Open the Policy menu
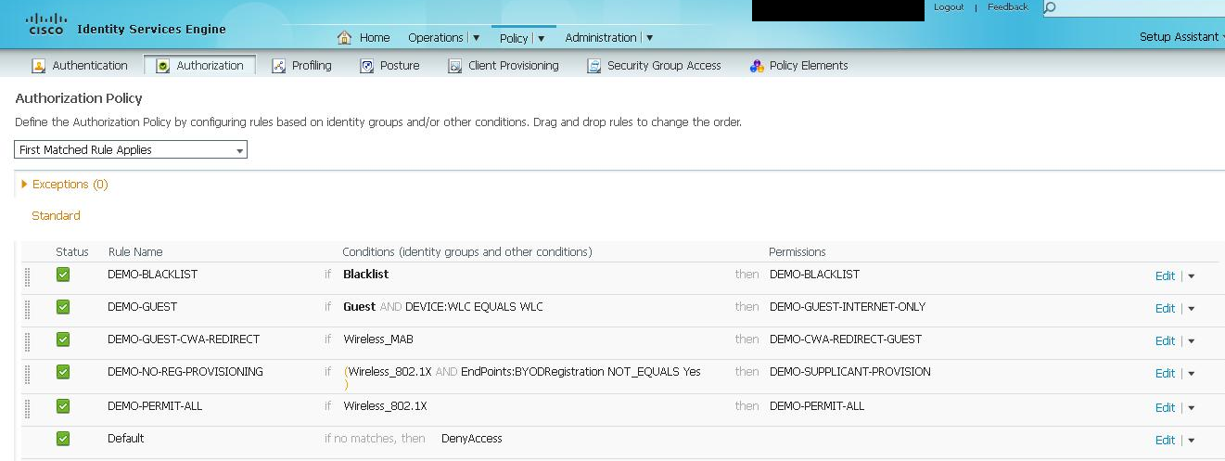 [x=522, y=38]
